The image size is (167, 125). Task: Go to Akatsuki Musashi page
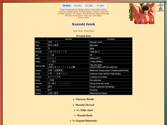coord(89,14)
